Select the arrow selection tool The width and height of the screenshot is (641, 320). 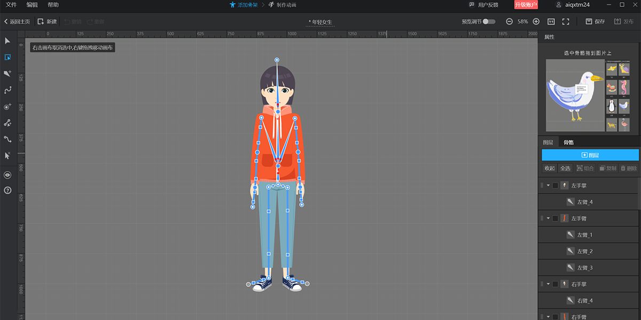pos(7,41)
